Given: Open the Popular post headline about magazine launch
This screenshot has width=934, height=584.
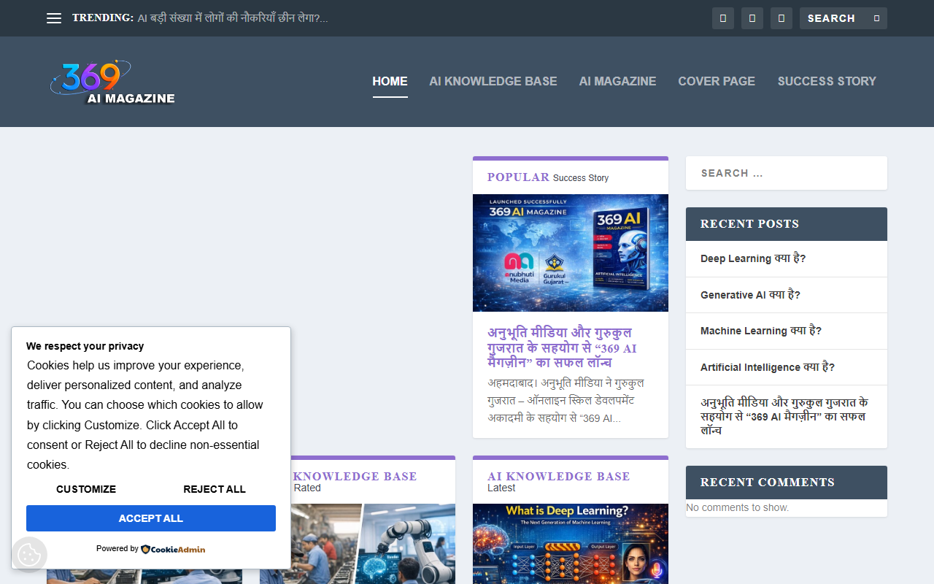Looking at the screenshot, I should (x=562, y=347).
